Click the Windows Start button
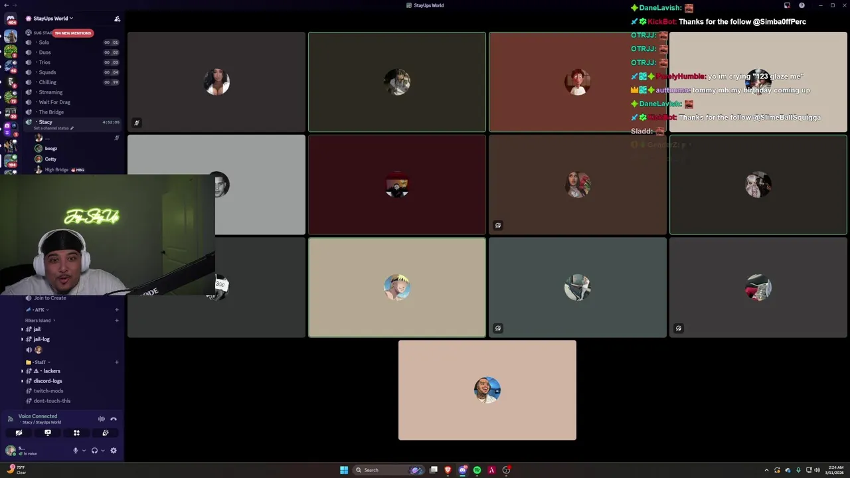The width and height of the screenshot is (850, 478). pos(344,470)
